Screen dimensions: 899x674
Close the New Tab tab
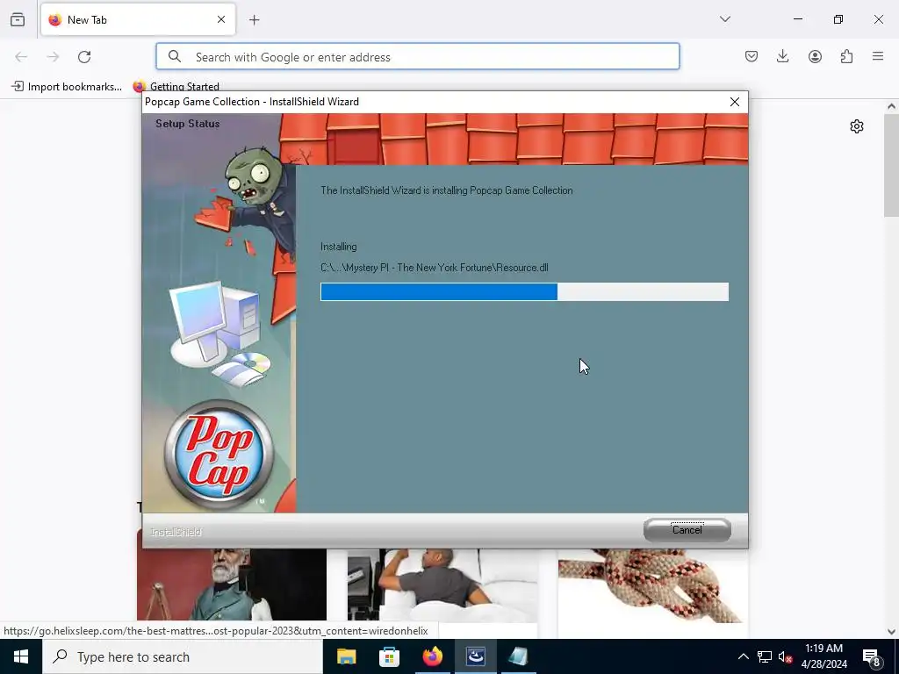[221, 19]
